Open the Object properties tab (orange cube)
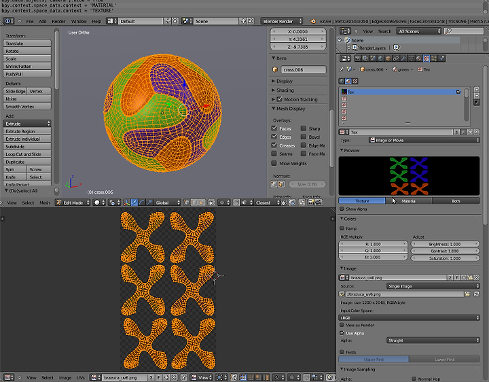The height and width of the screenshot is (382, 489). (388, 58)
